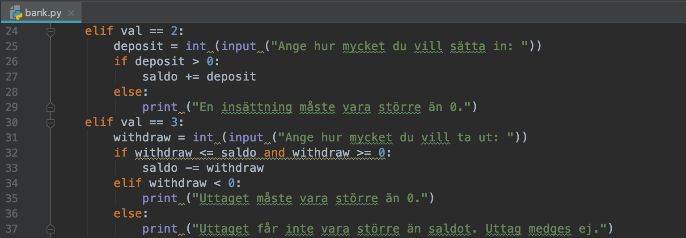Click line number 34 in the gutter
Image resolution: width=686 pixels, height=238 pixels.
click(x=12, y=183)
